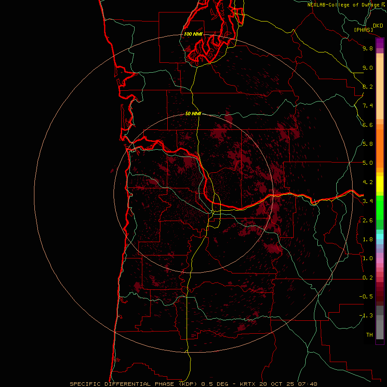The image size is (387, 387).
Task: Click the NEXLAB-College of DuPage label
Action: [344, 5]
